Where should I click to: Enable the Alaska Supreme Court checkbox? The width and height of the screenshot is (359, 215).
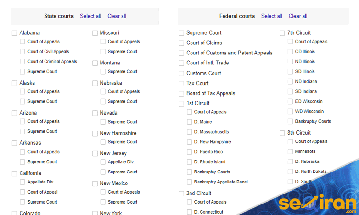[22, 101]
